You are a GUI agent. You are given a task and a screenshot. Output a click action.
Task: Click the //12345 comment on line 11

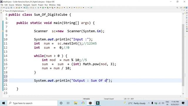[90, 44]
